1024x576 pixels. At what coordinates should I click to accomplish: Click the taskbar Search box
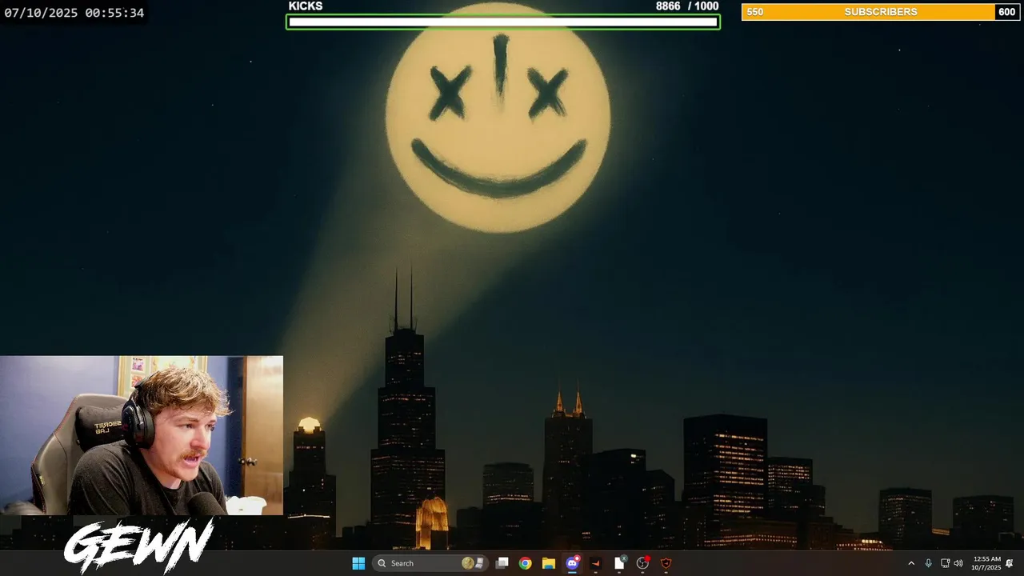tap(430, 563)
